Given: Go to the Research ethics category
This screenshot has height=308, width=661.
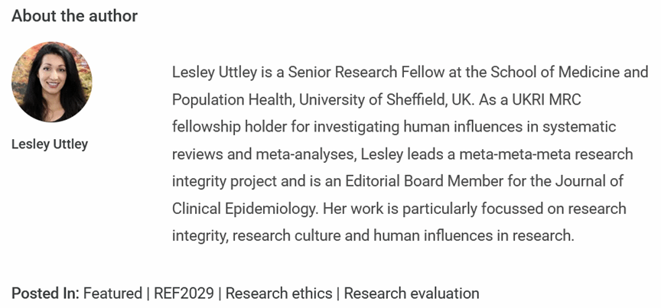Looking at the screenshot, I should point(279,293).
